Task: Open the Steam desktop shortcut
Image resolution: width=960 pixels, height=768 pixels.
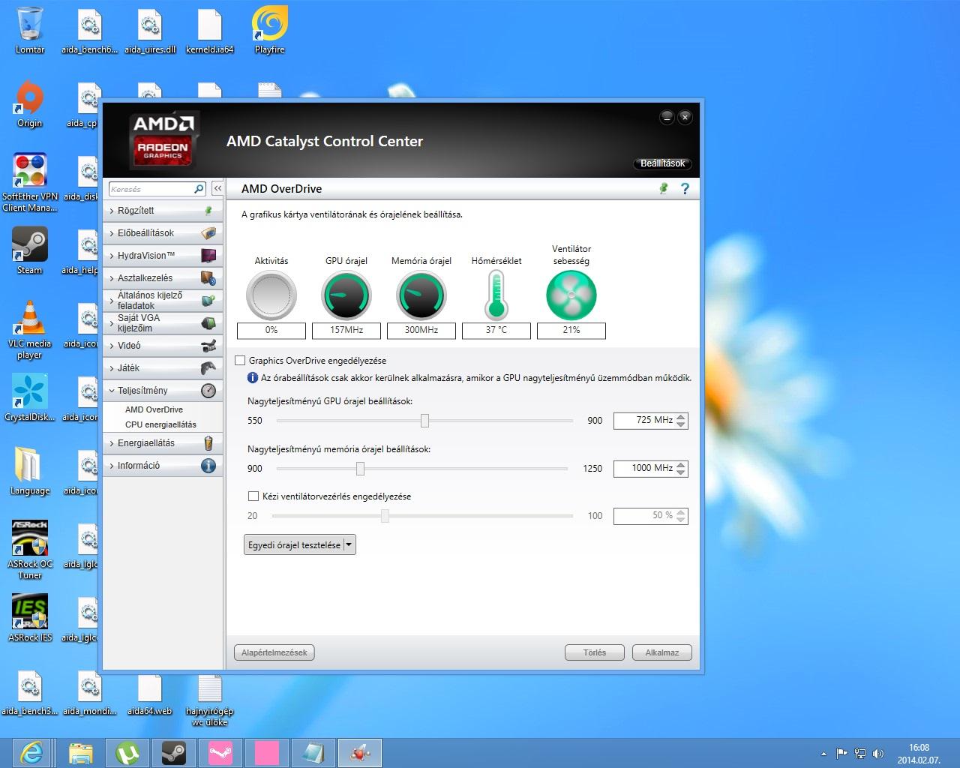Action: click(30, 250)
